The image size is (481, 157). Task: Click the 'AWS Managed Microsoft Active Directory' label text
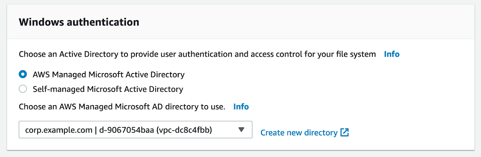coord(109,74)
